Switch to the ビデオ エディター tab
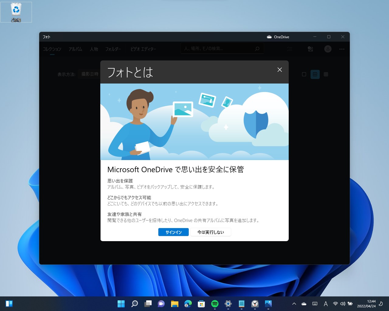 tap(143, 49)
